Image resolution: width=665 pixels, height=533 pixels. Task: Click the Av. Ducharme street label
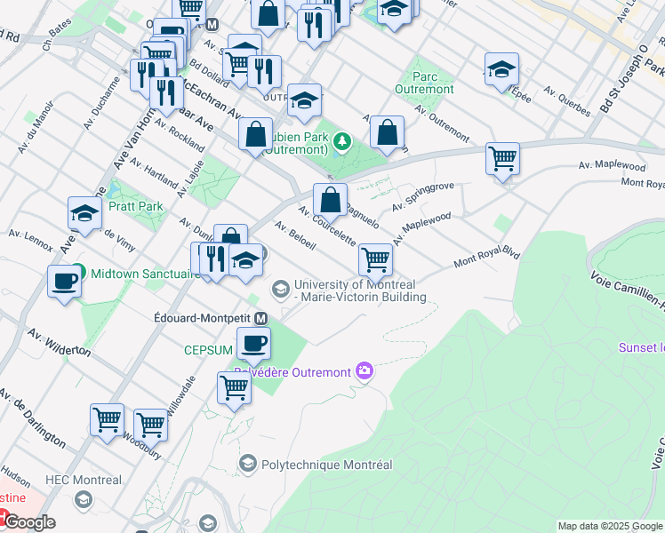tap(101, 103)
